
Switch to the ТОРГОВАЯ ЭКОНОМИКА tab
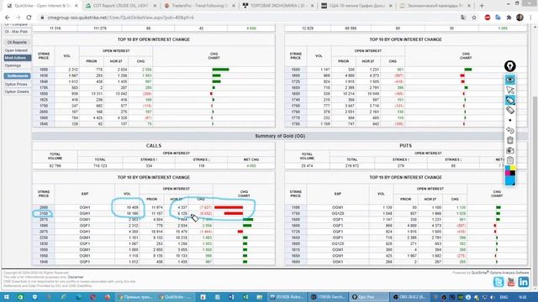click(278, 6)
